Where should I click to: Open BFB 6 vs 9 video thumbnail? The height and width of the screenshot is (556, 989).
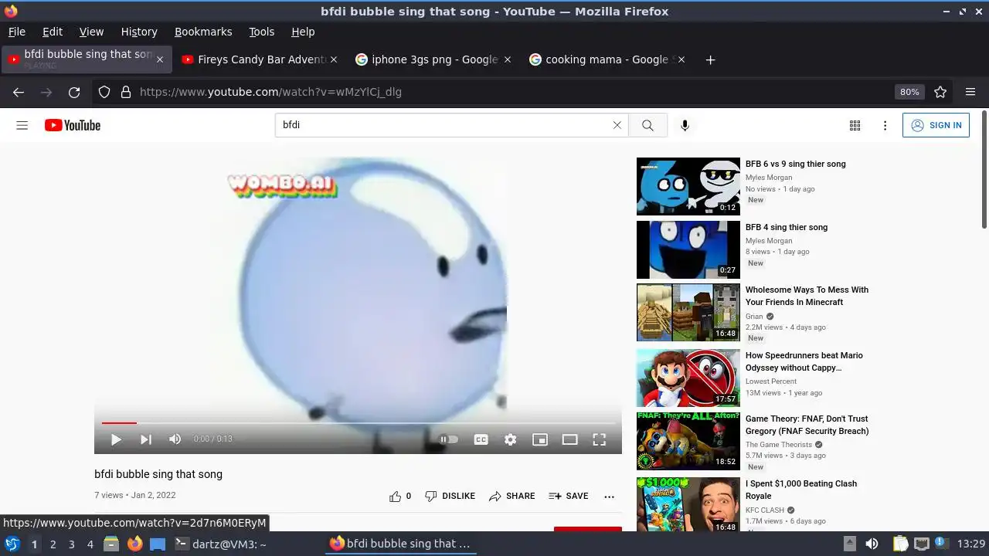point(688,186)
